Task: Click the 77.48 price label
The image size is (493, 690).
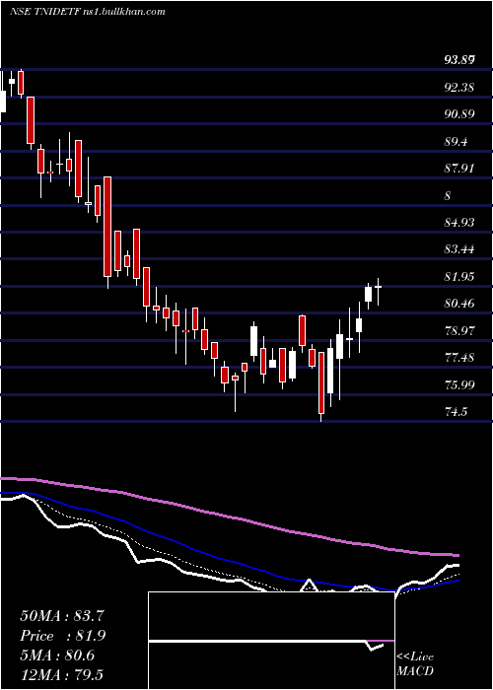Action: (x=459, y=358)
